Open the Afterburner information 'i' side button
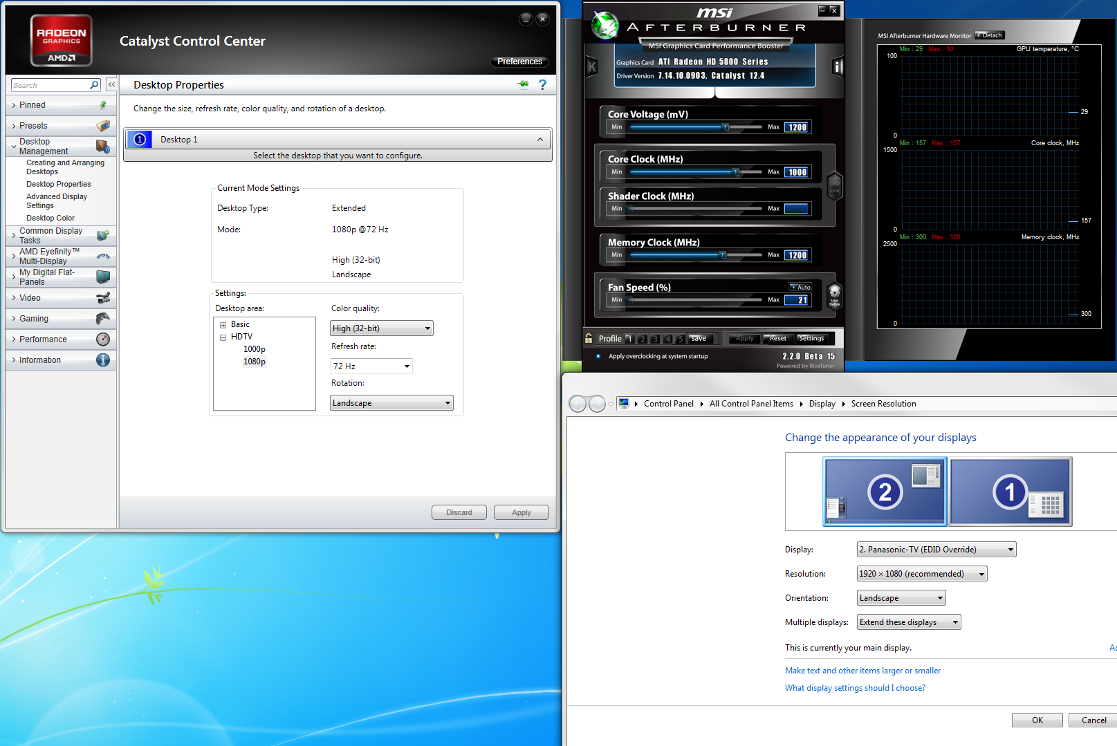The width and height of the screenshot is (1117, 746). pos(838,66)
